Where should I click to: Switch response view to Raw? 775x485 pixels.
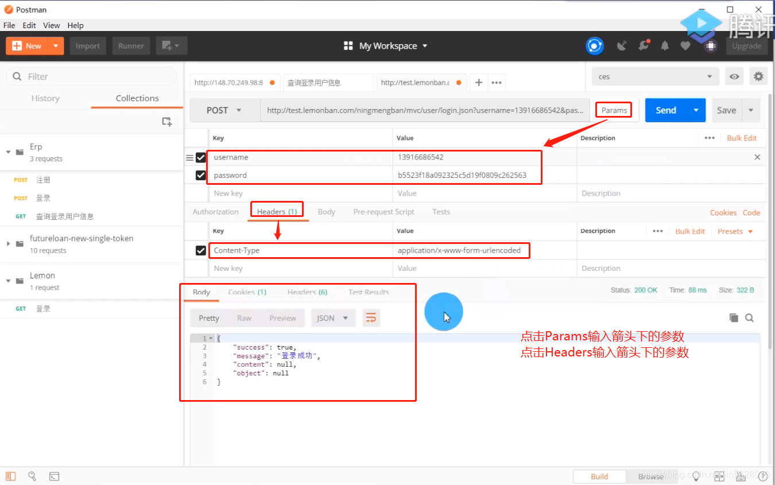point(244,318)
